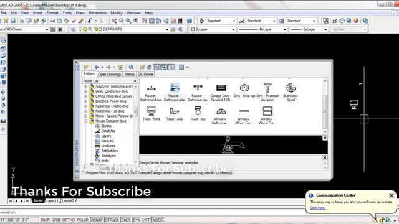Toggle DYN dynamic input

(137, 220)
